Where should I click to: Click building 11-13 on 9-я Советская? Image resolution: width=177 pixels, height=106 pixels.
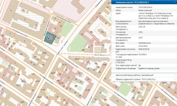pyautogui.click(x=64, y=65)
